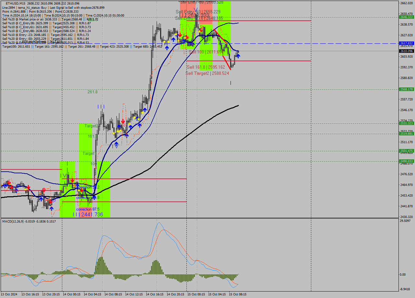This screenshot has width=415, height=298.
Task: Click the 14 Oct 16:15 time label
Action: 155,294
